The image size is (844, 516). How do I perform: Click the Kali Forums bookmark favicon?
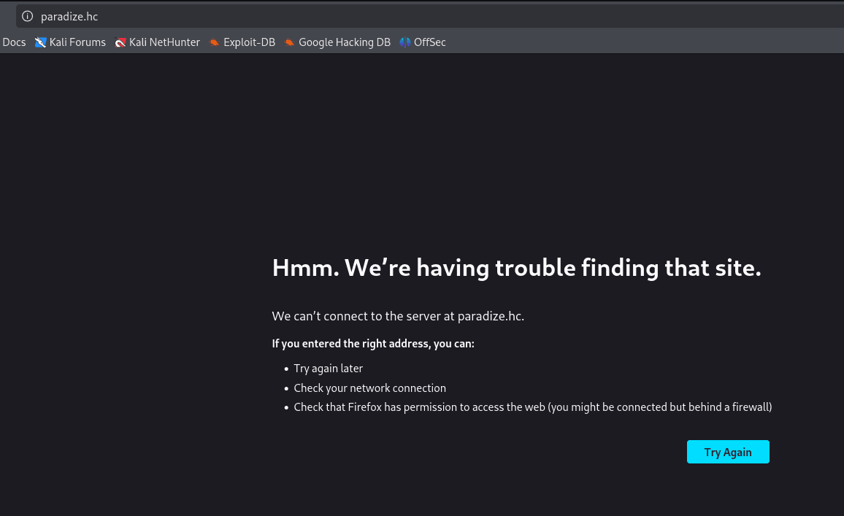(x=40, y=42)
